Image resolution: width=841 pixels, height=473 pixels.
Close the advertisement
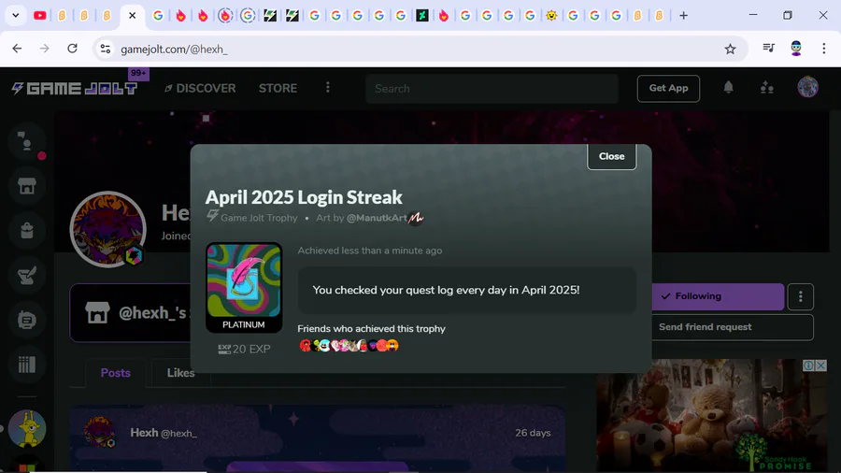[820, 365]
